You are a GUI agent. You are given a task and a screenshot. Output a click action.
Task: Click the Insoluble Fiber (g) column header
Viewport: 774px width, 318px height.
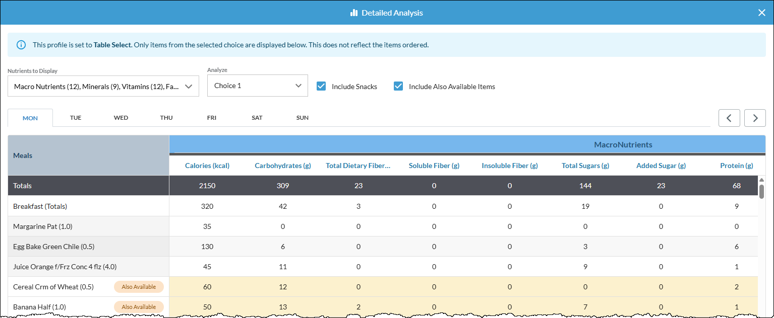pos(510,166)
